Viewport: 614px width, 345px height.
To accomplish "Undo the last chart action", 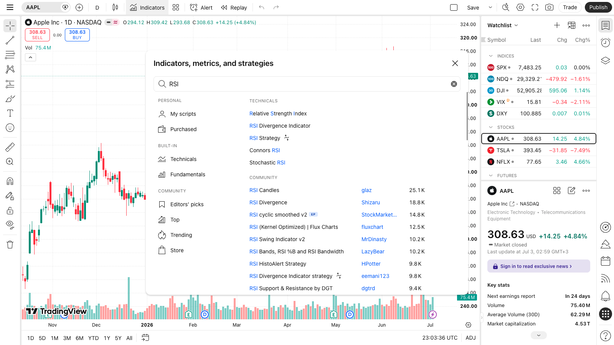I will tap(262, 7).
